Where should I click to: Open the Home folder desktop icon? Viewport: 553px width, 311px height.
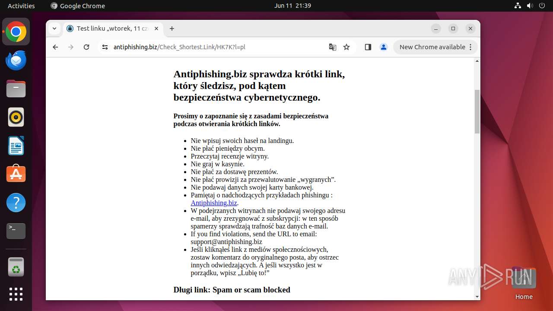(x=524, y=283)
